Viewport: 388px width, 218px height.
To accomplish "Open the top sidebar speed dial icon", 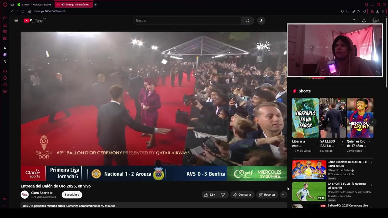I will pos(5,18).
